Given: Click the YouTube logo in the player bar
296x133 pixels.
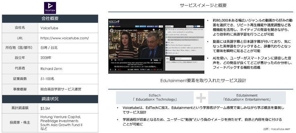Looking at the screenshot, I should (156, 60).
